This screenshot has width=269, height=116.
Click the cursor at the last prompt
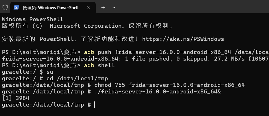(x=94, y=105)
